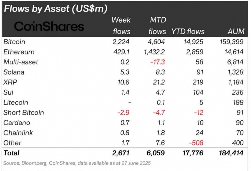Click the CoinShares logo
Viewport: 251px width, 171px height.
pyautogui.click(x=49, y=26)
